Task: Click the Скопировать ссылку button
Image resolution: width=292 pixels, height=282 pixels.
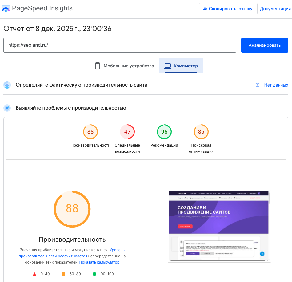Action: (x=228, y=9)
